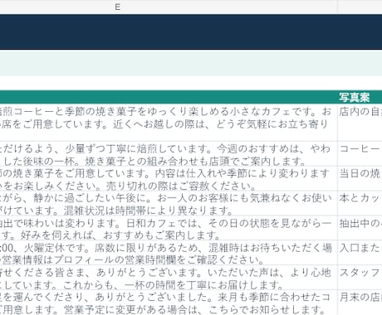Click the dark navy title banner row
Viewport: 382px width, 315px height.
click(191, 31)
